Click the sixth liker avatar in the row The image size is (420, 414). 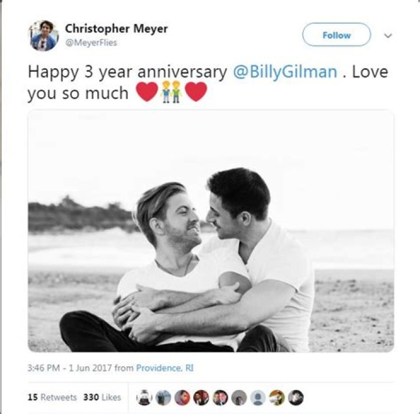239,398
